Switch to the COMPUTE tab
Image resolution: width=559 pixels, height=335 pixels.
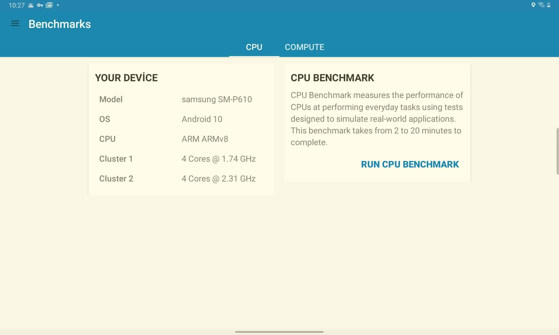click(304, 47)
